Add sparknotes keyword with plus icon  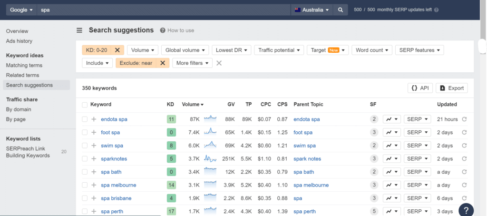[94, 159]
